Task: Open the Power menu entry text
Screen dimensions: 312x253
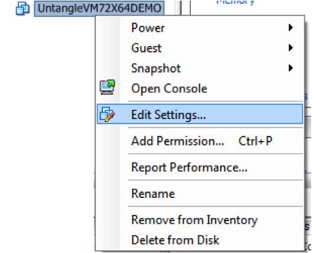Action: coord(148,28)
